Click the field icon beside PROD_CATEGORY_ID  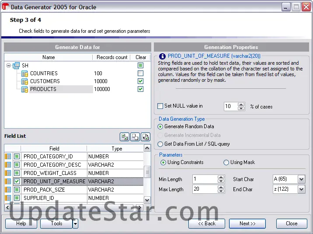pyautogui.click(x=8, y=156)
